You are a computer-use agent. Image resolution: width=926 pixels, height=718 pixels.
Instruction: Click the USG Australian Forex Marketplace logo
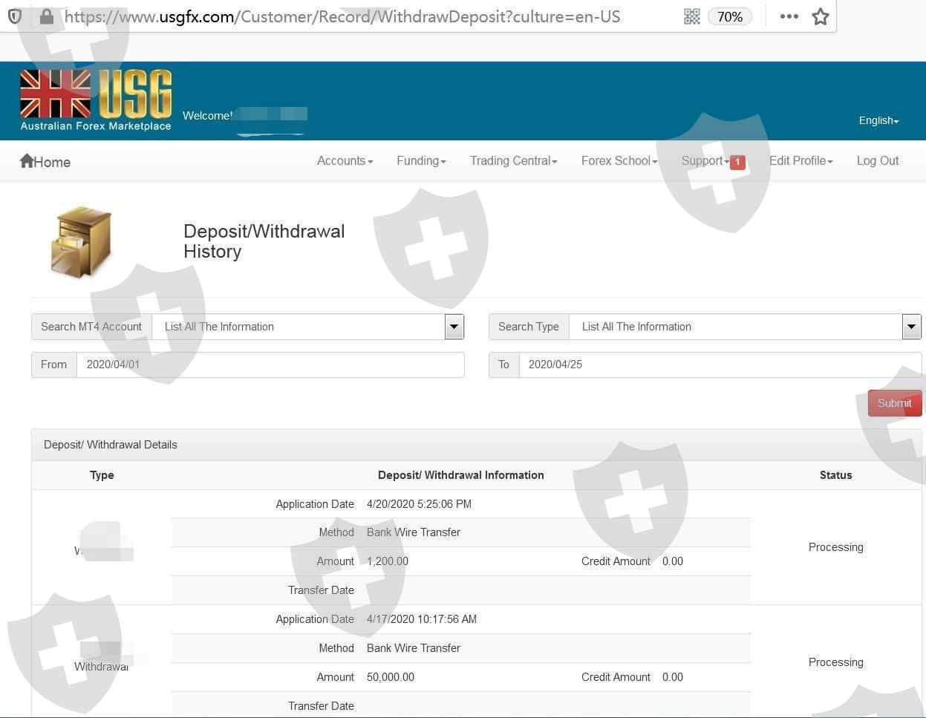(96, 100)
